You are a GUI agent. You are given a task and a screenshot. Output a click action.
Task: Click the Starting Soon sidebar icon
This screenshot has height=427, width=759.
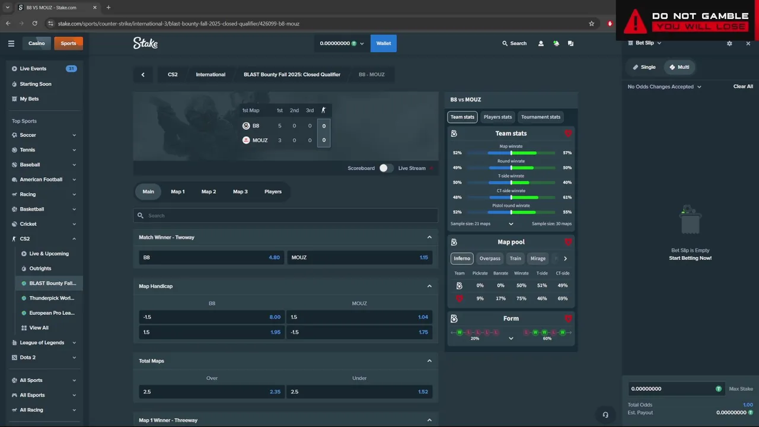tap(15, 84)
